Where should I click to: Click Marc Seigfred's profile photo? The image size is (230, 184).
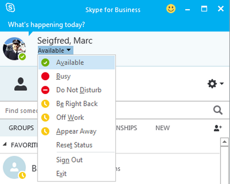pyautogui.click(x=14, y=48)
